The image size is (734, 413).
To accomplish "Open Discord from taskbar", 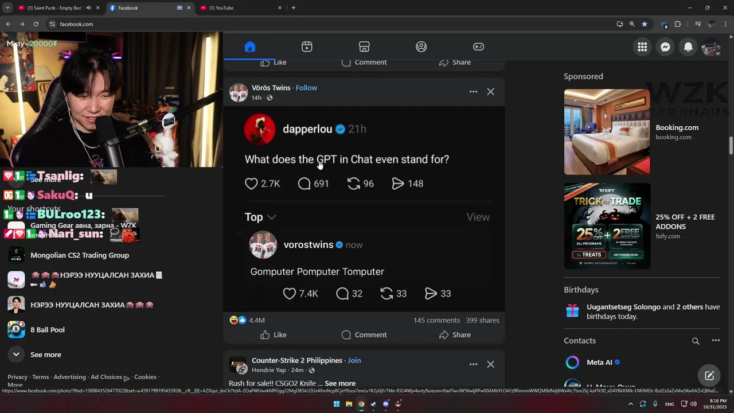I will 385,404.
